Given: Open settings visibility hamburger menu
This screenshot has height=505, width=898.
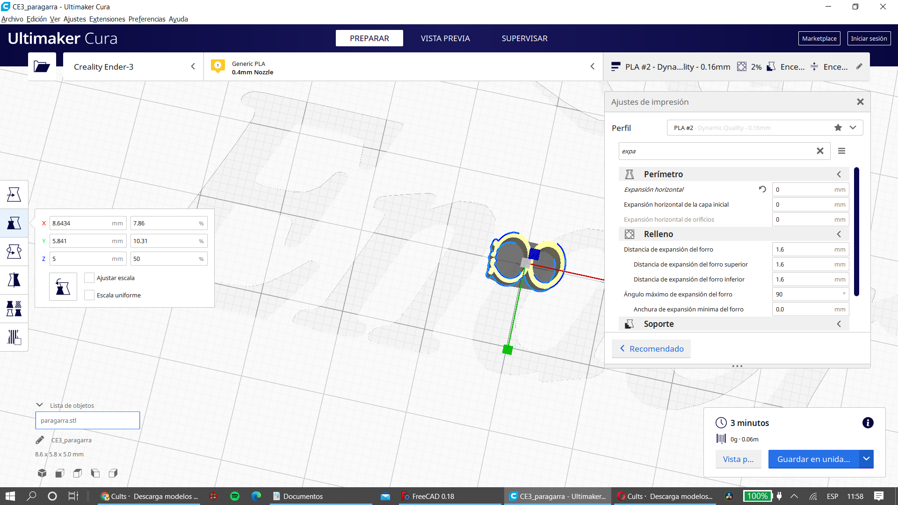Looking at the screenshot, I should tap(841, 151).
